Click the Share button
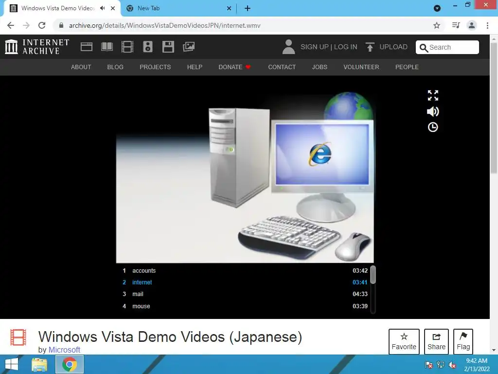 click(x=436, y=341)
